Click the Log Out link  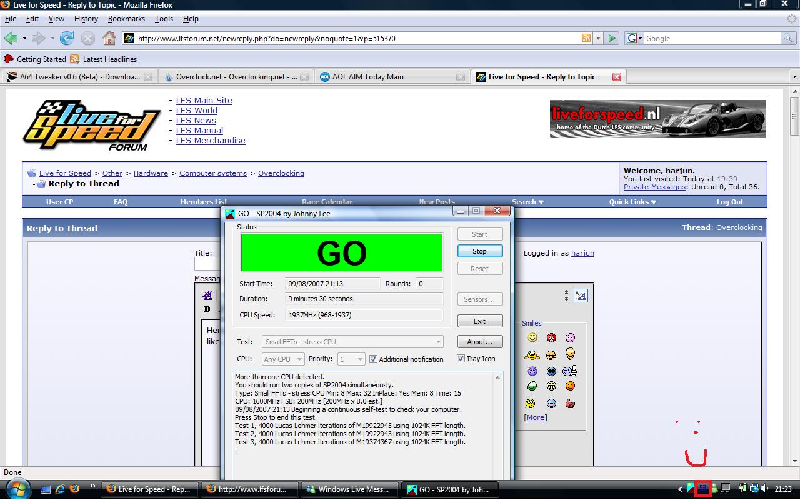click(x=730, y=202)
